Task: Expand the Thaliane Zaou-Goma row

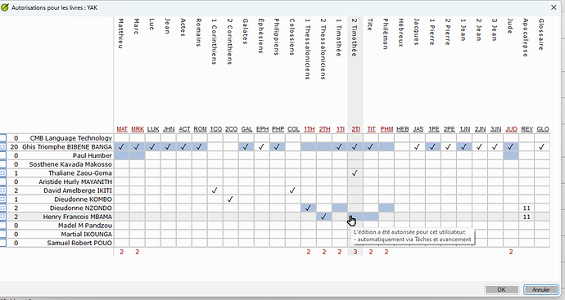Action: coord(3,173)
